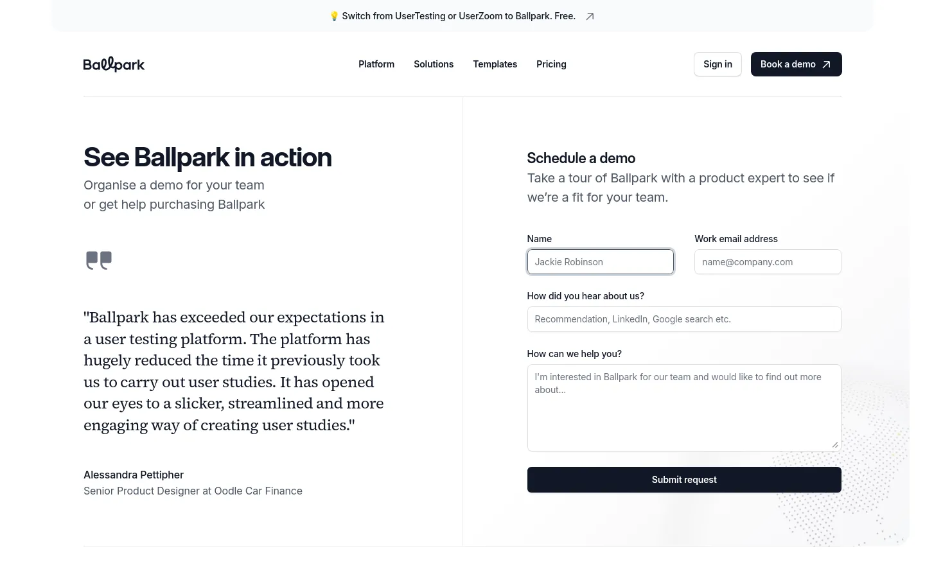Click the Schedule a demo heading

click(581, 158)
